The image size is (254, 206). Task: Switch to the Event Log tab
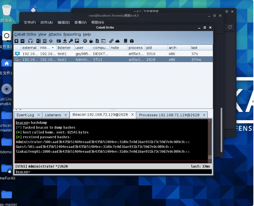pyautogui.click(x=25, y=115)
